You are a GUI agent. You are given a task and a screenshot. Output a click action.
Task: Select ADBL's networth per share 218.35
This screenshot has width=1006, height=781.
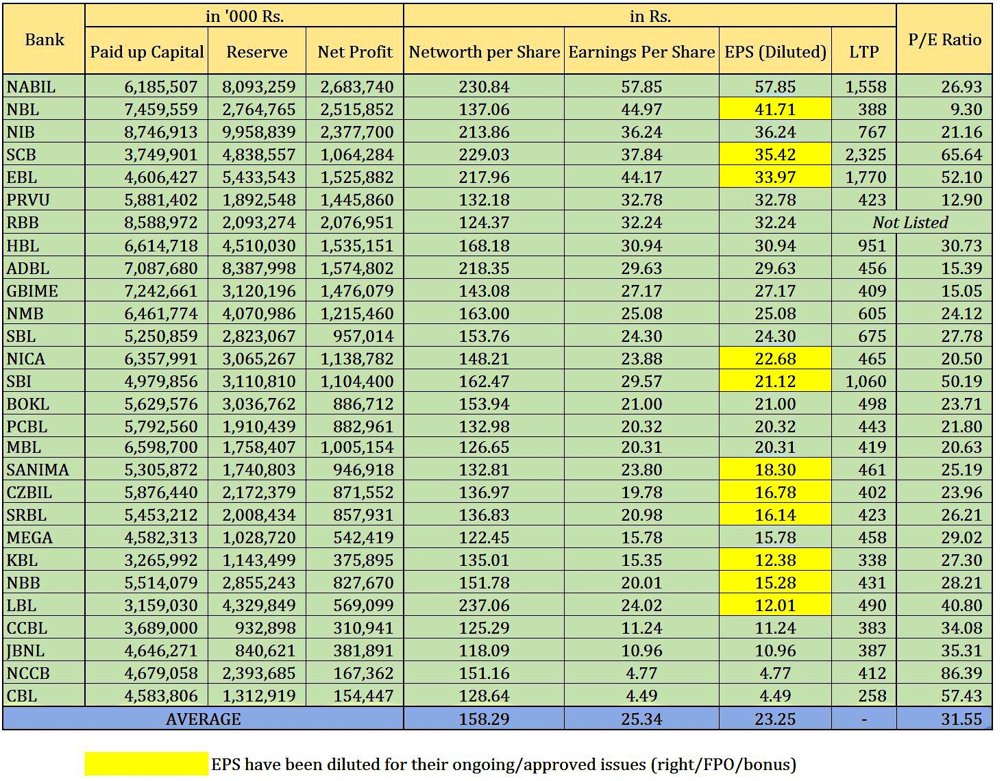[x=484, y=267]
